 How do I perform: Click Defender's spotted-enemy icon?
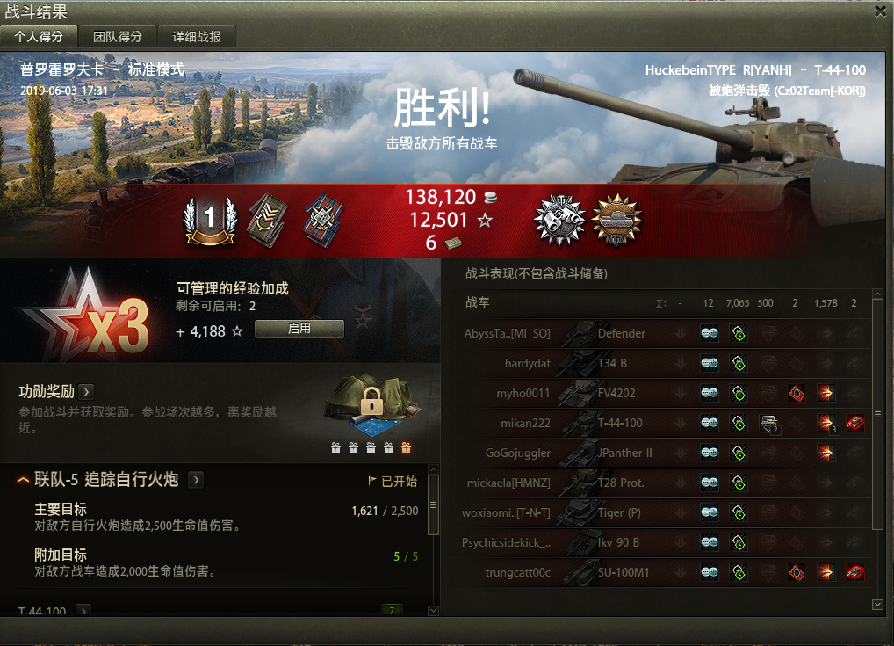coord(710,333)
